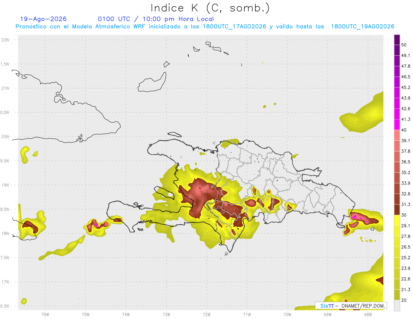
Task: Click the colorbar value 31.3
Action: (406, 204)
